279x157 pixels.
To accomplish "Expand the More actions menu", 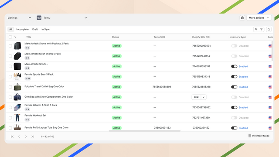I will click(259, 18).
